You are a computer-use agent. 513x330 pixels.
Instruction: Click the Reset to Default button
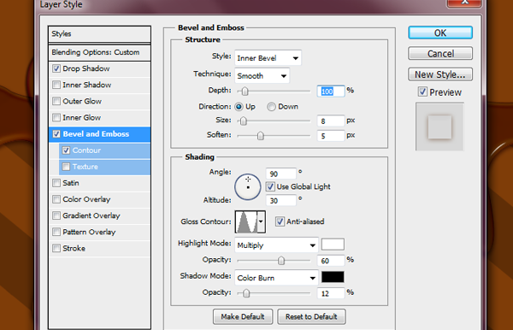(x=311, y=316)
